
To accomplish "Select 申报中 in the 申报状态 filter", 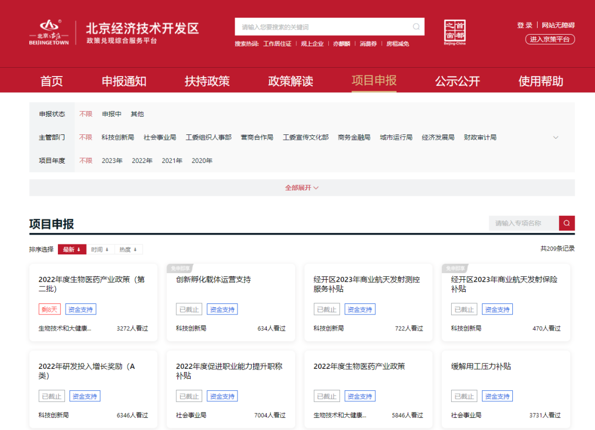I will pyautogui.click(x=111, y=114).
